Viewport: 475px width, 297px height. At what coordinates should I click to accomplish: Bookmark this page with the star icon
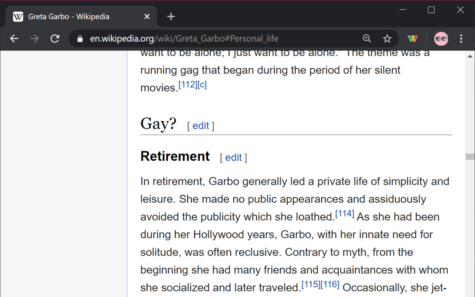(387, 38)
